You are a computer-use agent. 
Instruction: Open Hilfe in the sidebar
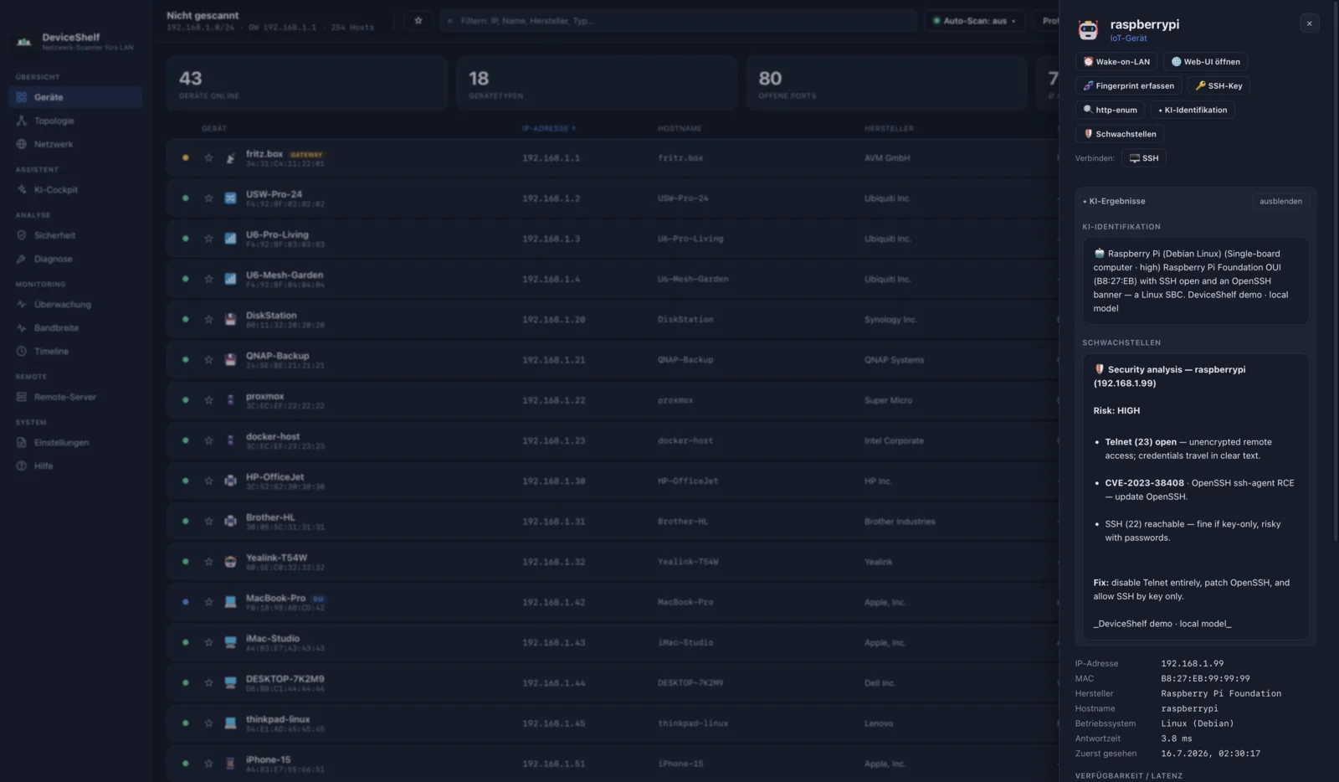pyautogui.click(x=75, y=466)
